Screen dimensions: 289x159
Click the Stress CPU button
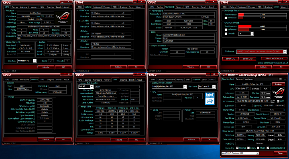(248, 59)
